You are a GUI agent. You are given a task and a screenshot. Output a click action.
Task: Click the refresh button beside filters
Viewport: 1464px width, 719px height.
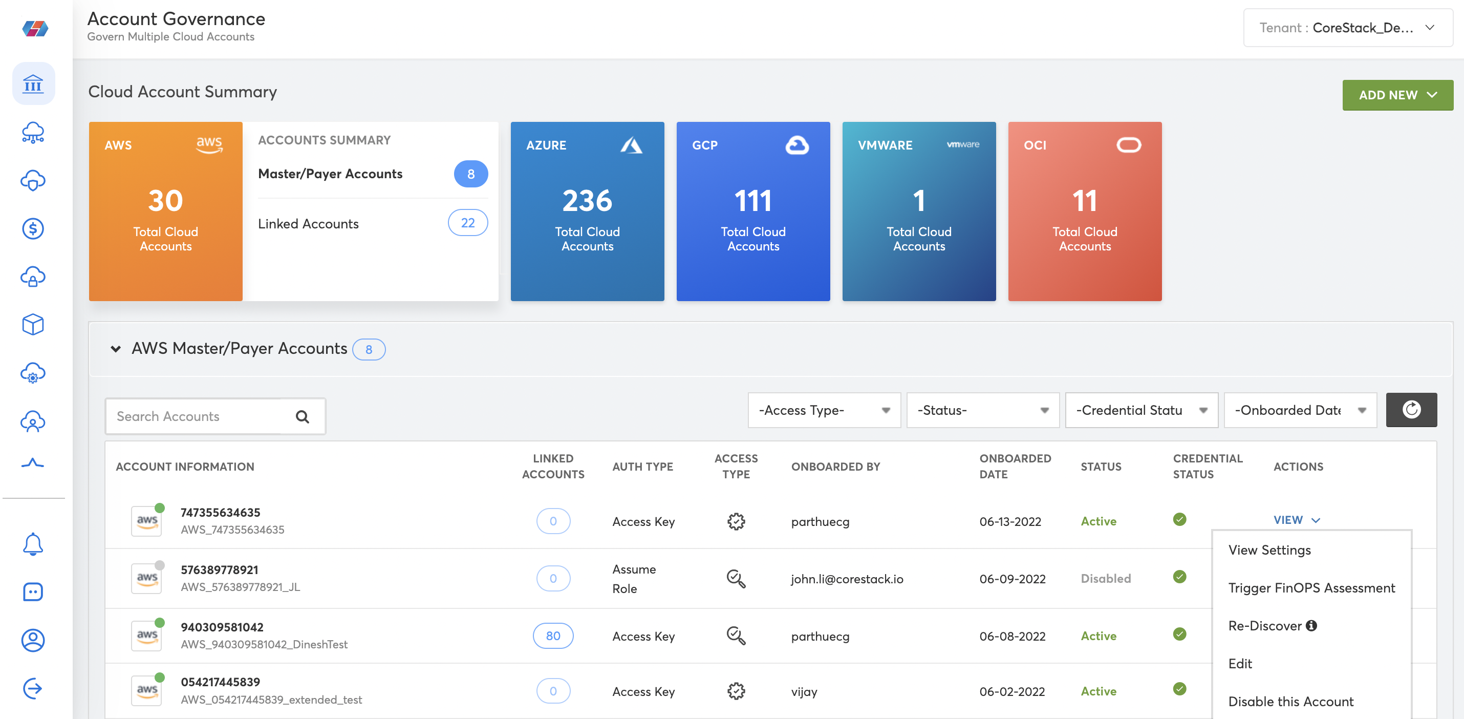[x=1411, y=410]
